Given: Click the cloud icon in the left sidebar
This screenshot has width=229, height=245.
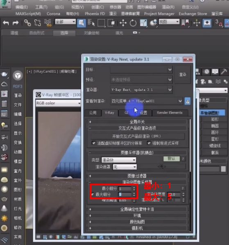Looking at the screenshot, I should click(4, 84).
